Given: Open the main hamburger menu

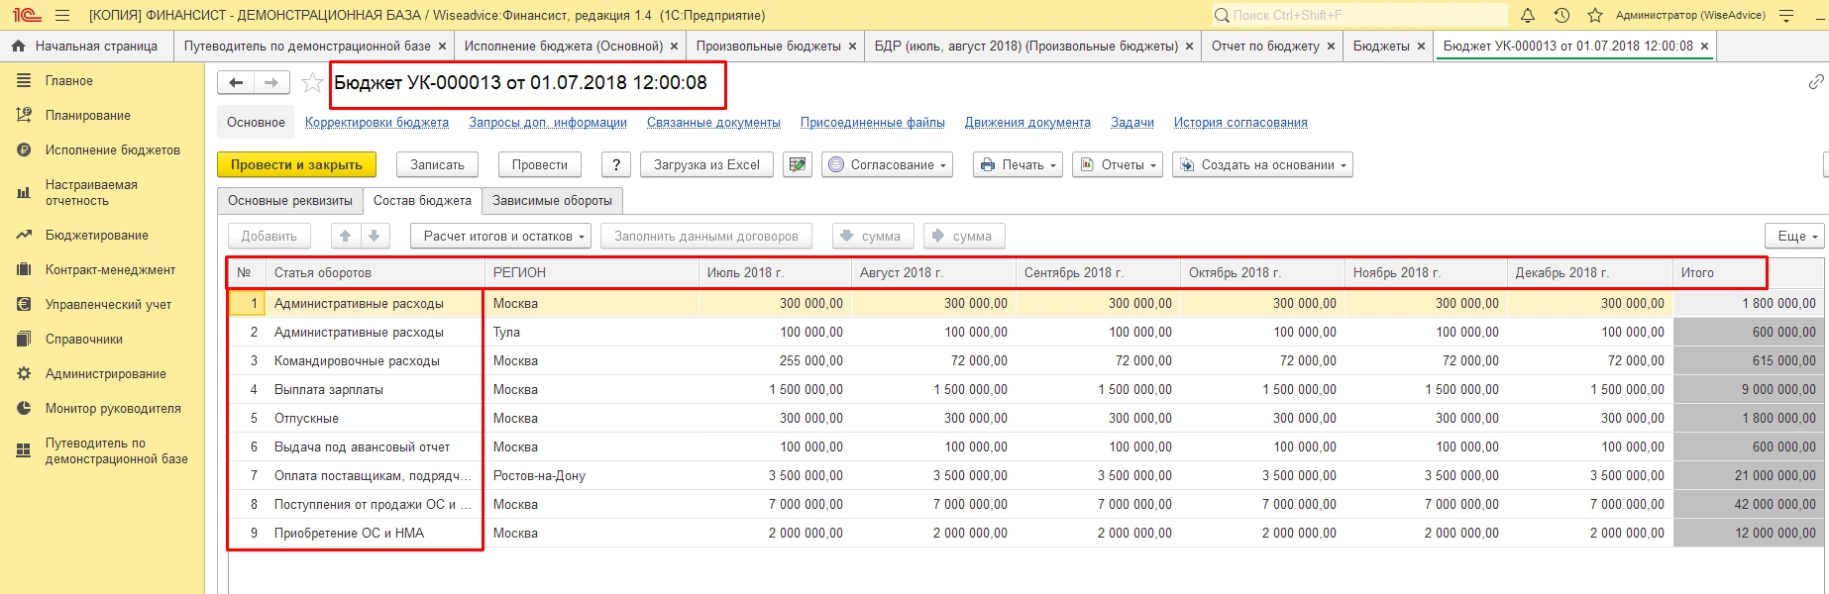Looking at the screenshot, I should [x=62, y=15].
